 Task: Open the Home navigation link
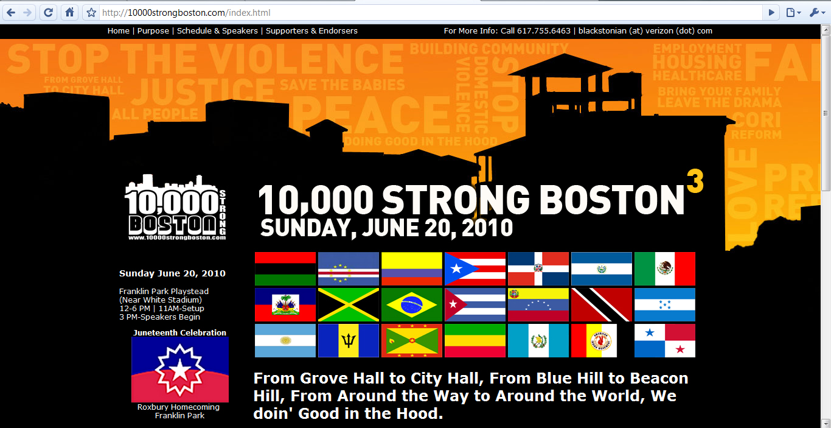click(x=118, y=30)
